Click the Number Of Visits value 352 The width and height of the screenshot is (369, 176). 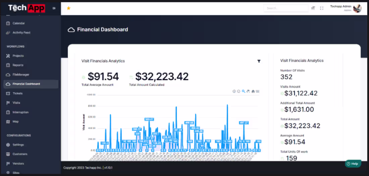coord(286,77)
